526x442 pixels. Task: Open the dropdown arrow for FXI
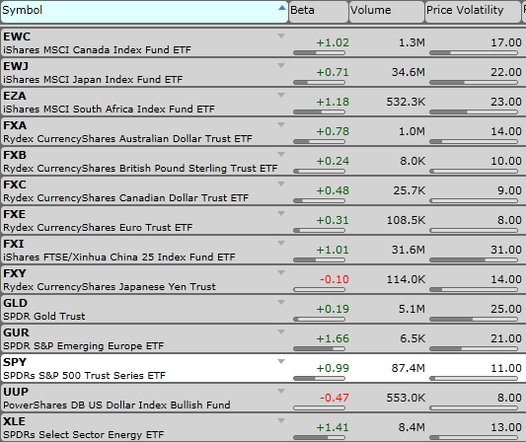pyautogui.click(x=281, y=243)
